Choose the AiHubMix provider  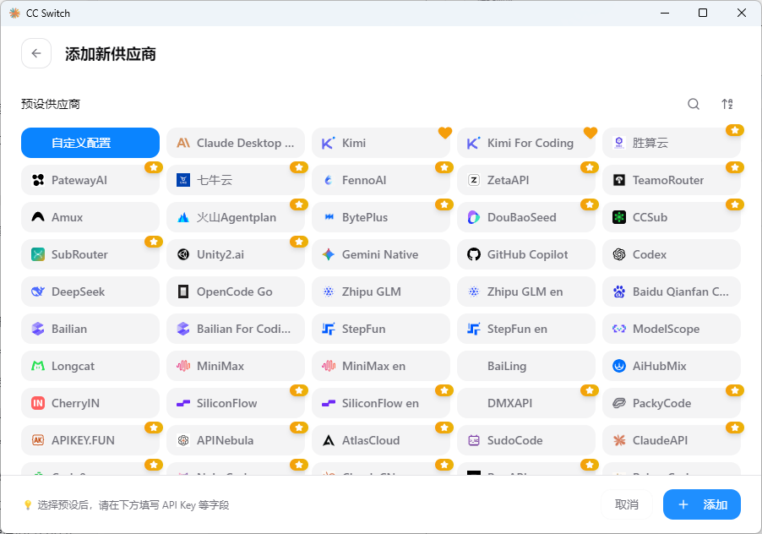672,366
